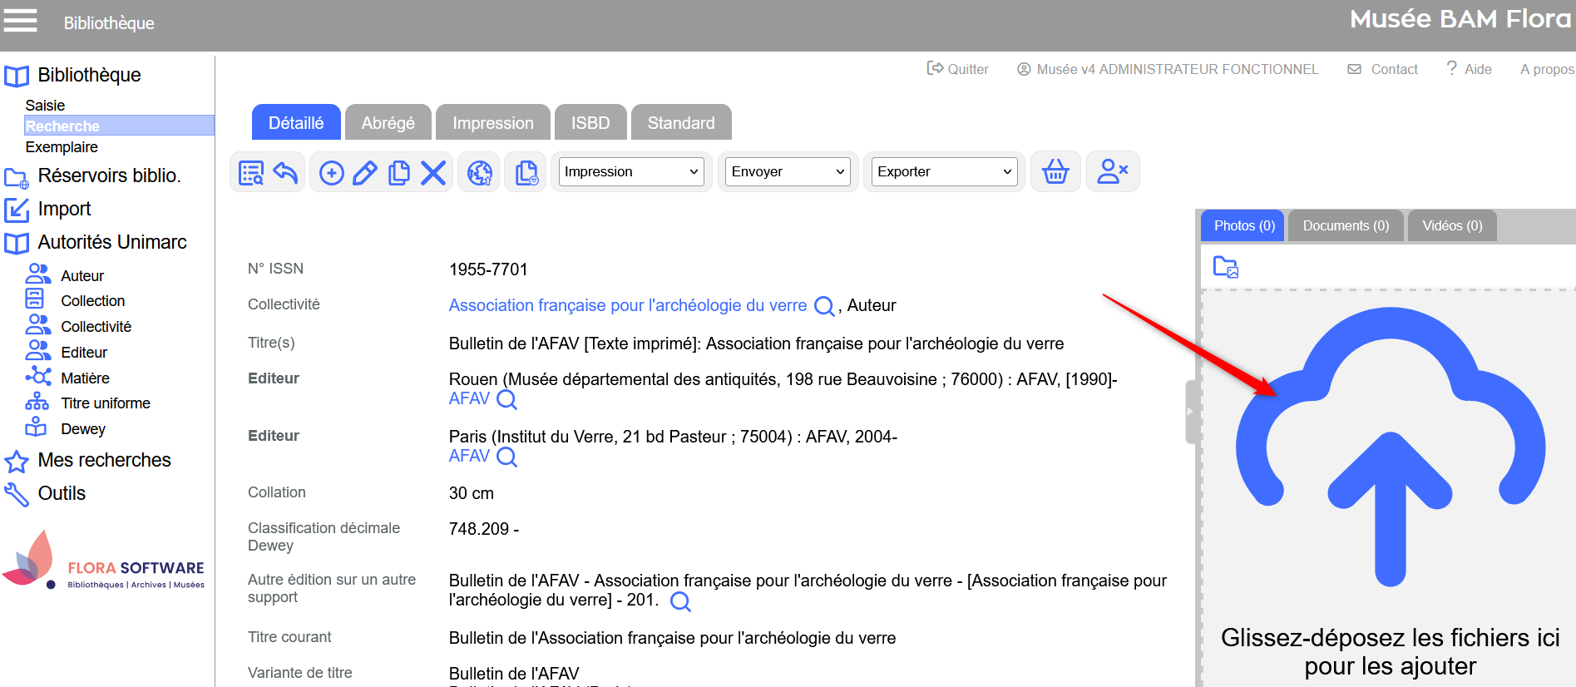
Task: Select the Documents (0) tab
Action: (1345, 226)
